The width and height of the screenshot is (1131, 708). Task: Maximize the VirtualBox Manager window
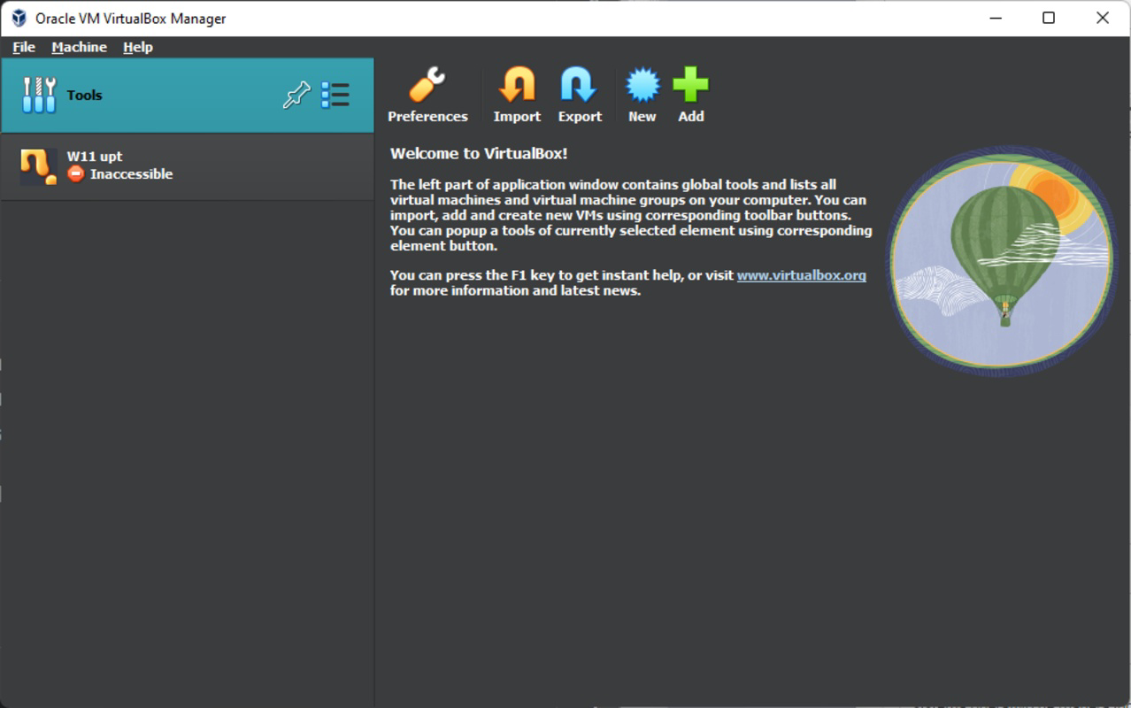[1049, 18]
